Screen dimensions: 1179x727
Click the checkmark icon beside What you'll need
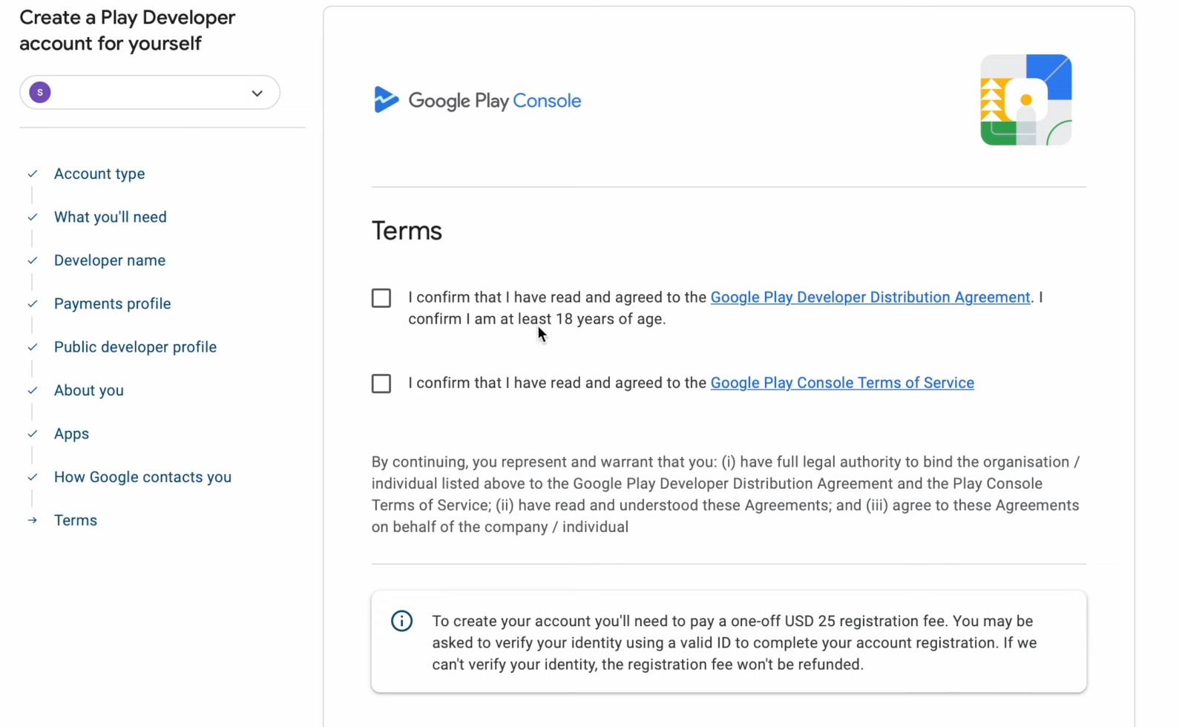click(33, 217)
